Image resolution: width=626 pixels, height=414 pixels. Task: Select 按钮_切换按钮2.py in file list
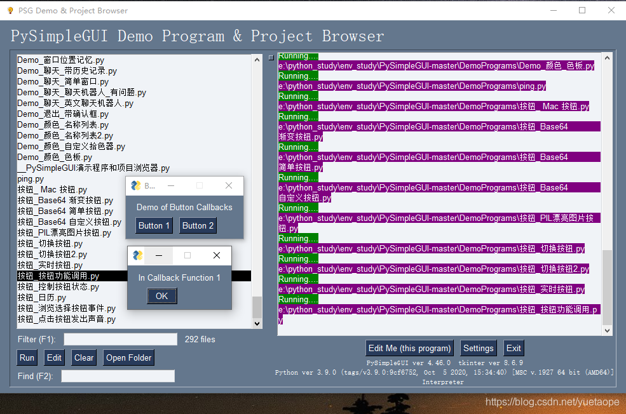(x=52, y=254)
